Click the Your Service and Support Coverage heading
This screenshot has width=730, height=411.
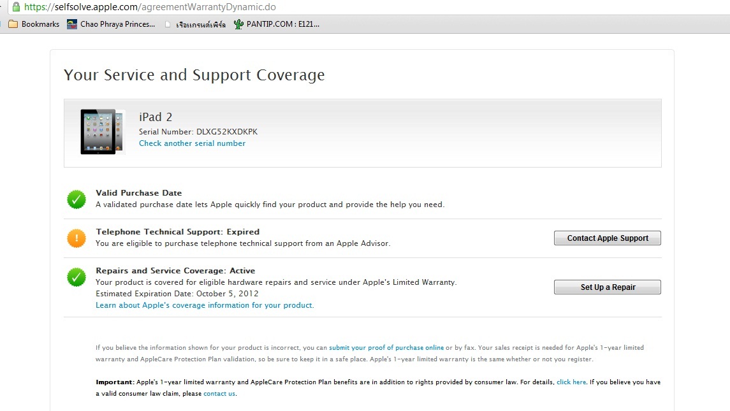pos(194,75)
